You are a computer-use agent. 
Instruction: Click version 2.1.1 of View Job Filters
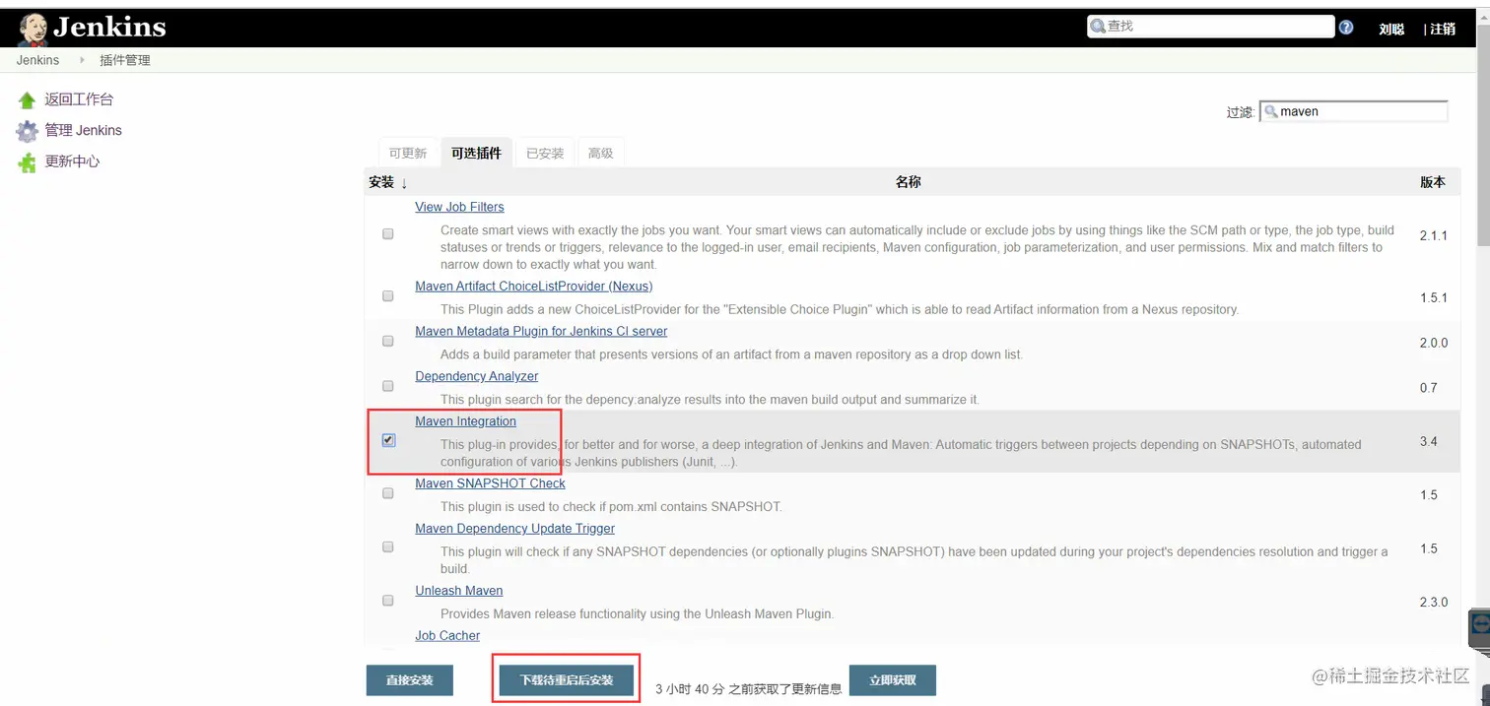pos(1434,235)
